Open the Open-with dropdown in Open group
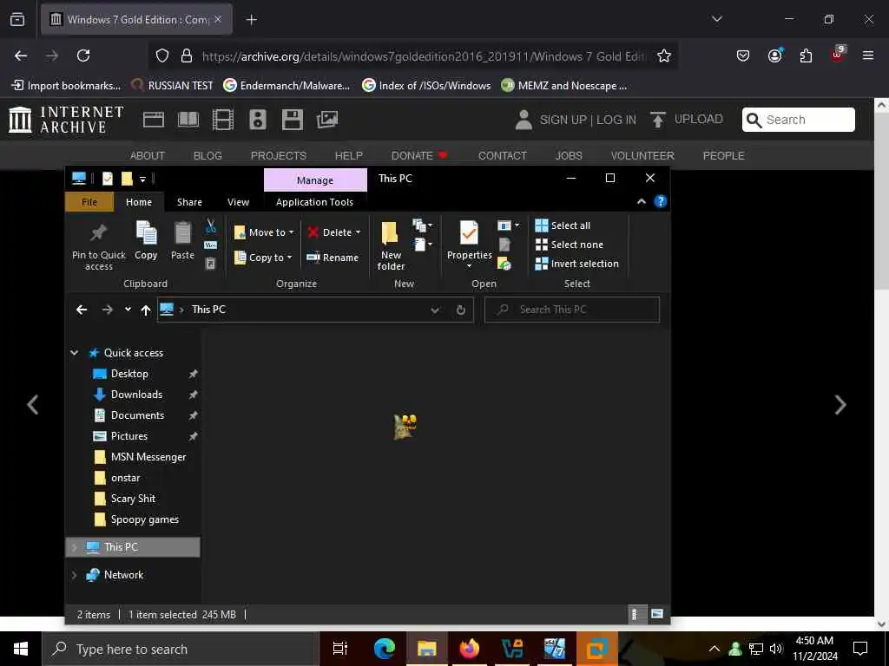 509,225
